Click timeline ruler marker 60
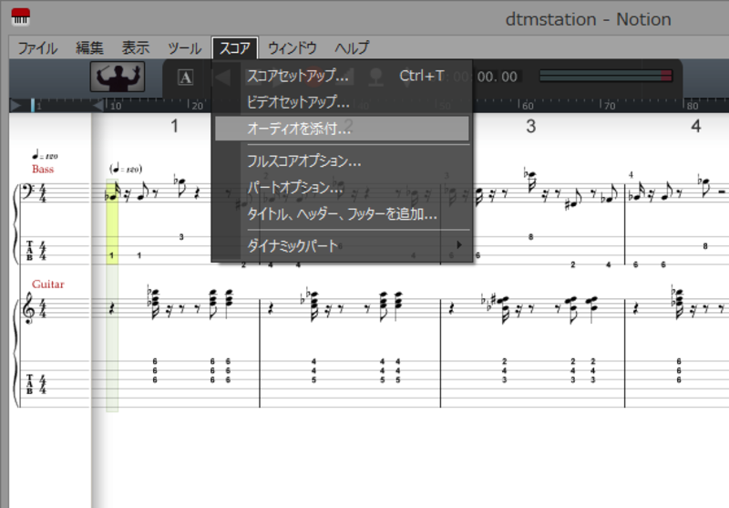 528,106
